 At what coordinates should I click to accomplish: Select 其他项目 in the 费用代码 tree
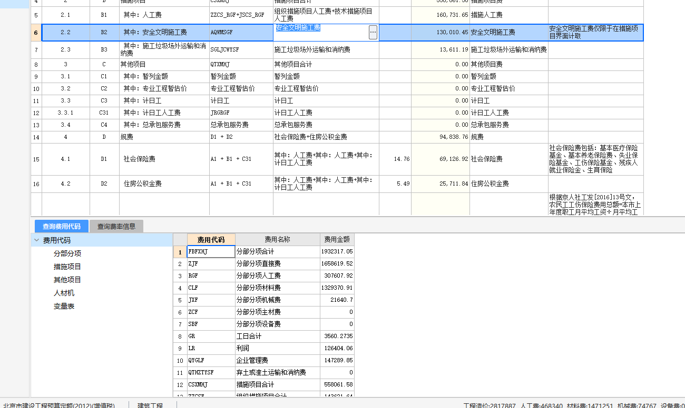67,280
